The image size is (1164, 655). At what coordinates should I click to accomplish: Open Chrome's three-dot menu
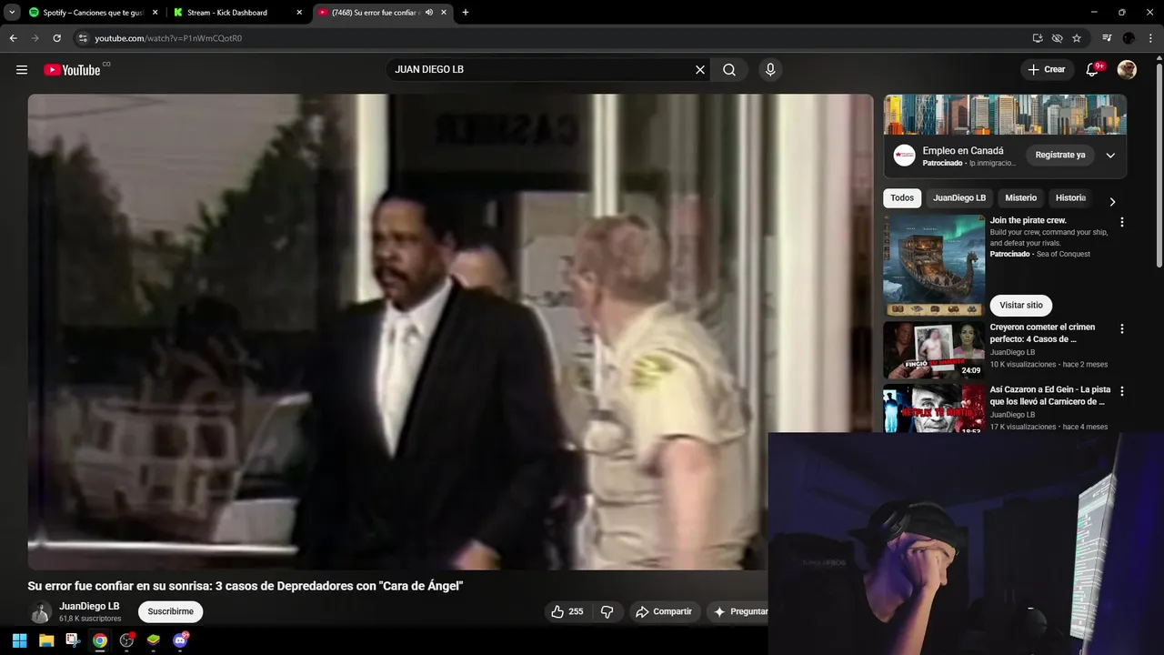click(1149, 38)
